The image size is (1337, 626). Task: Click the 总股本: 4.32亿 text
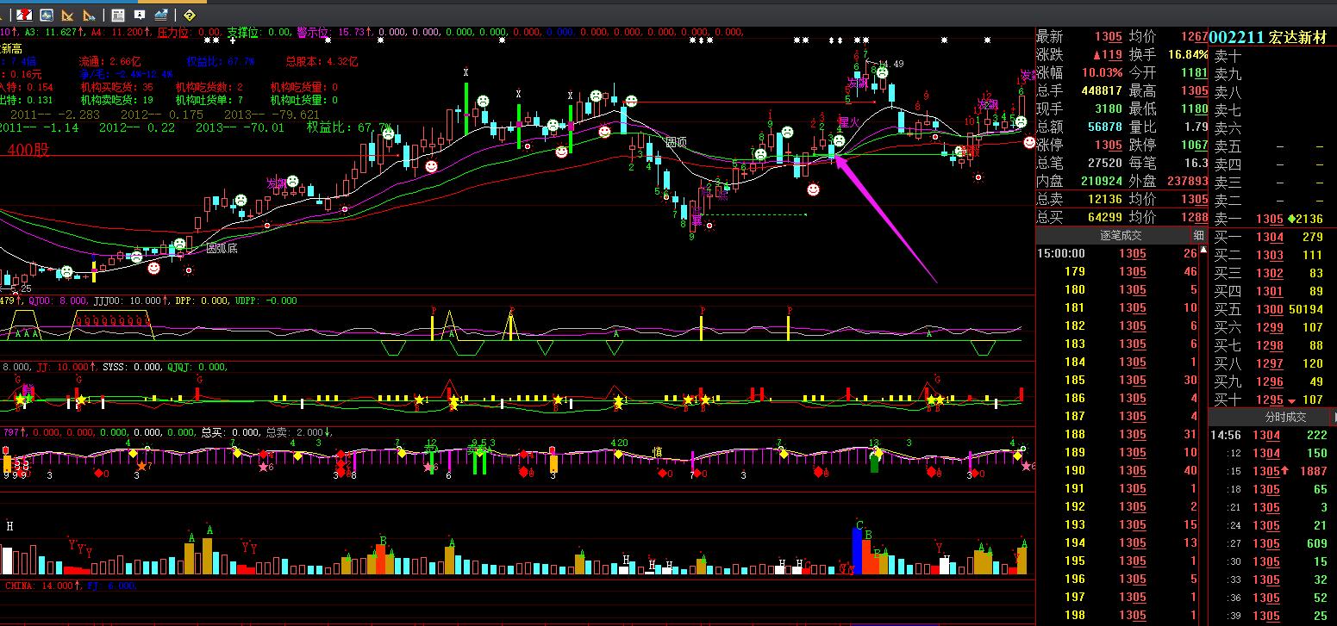(322, 62)
